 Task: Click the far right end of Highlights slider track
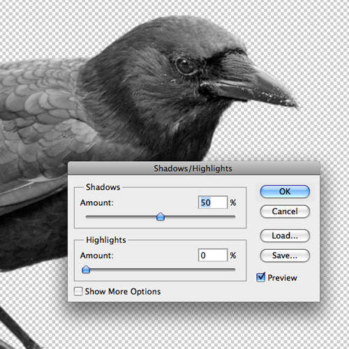(x=234, y=269)
